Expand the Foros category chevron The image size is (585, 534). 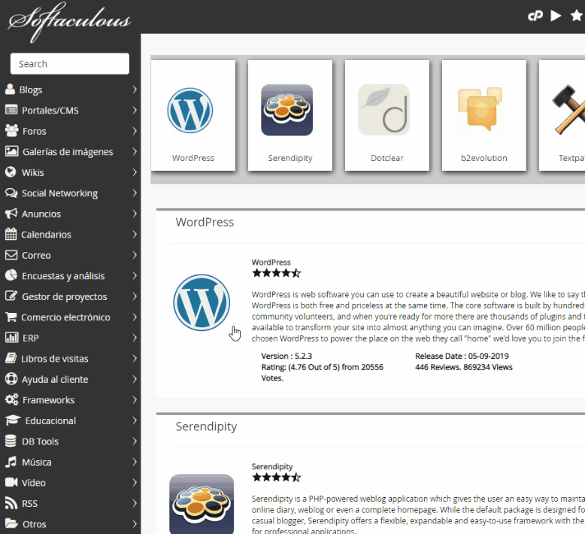(134, 131)
